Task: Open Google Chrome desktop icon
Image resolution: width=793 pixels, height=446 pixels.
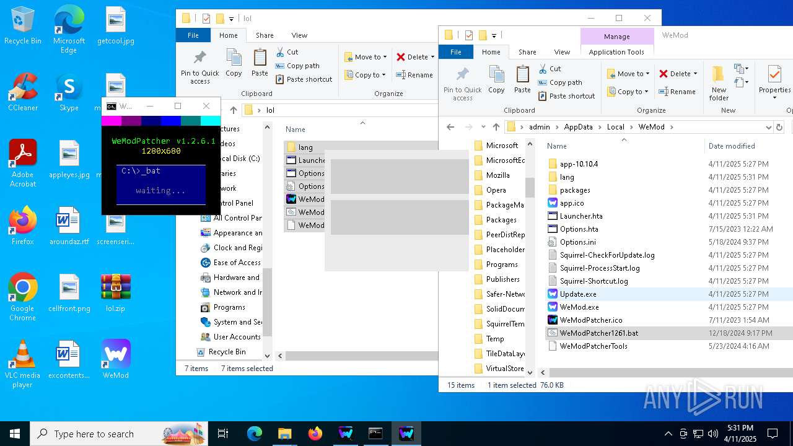Action: click(x=22, y=297)
